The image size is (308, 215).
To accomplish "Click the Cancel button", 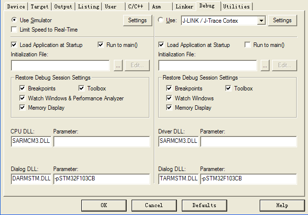I will (x=154, y=205).
